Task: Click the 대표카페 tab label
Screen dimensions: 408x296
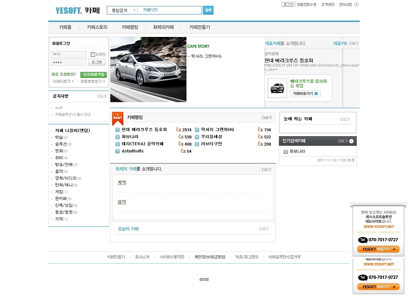Action: [x=340, y=43]
